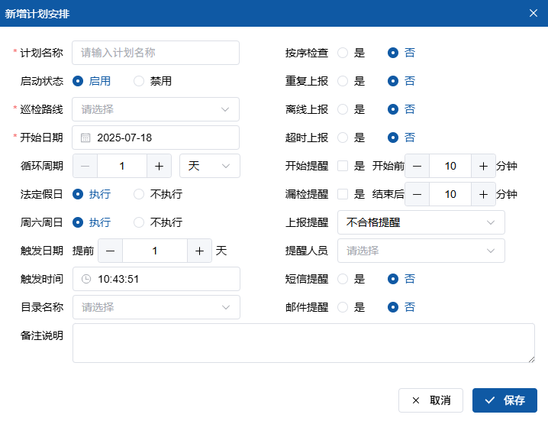This screenshot has height=421, width=548.
Task: Select 不执行 for 法定假日
Action: 139,194
